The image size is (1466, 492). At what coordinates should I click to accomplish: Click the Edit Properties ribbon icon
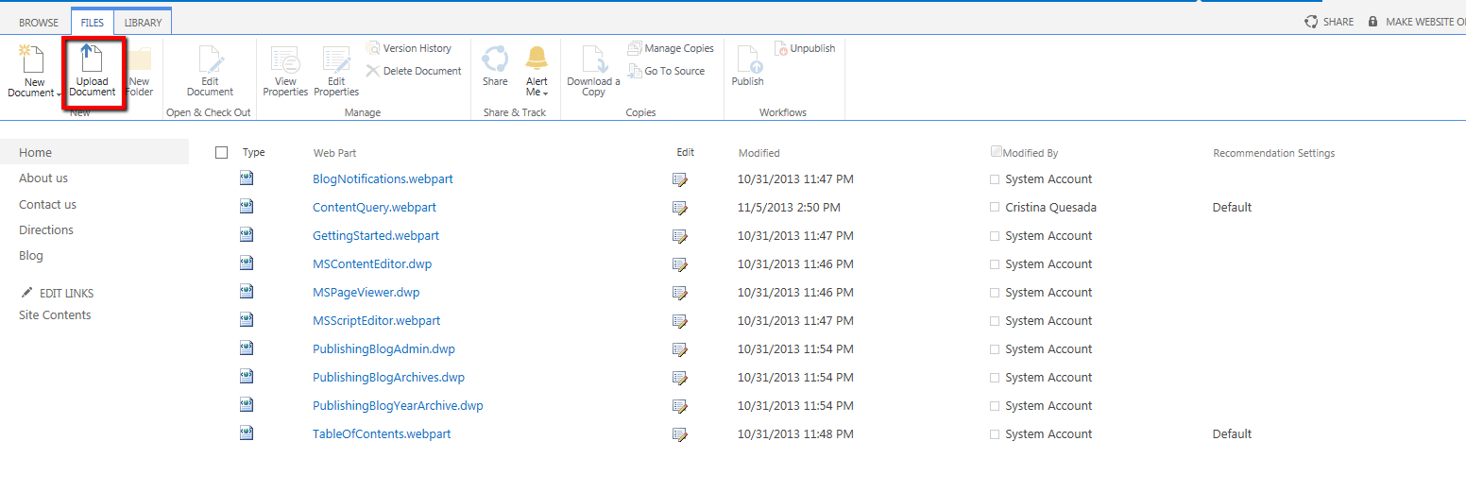pyautogui.click(x=336, y=59)
